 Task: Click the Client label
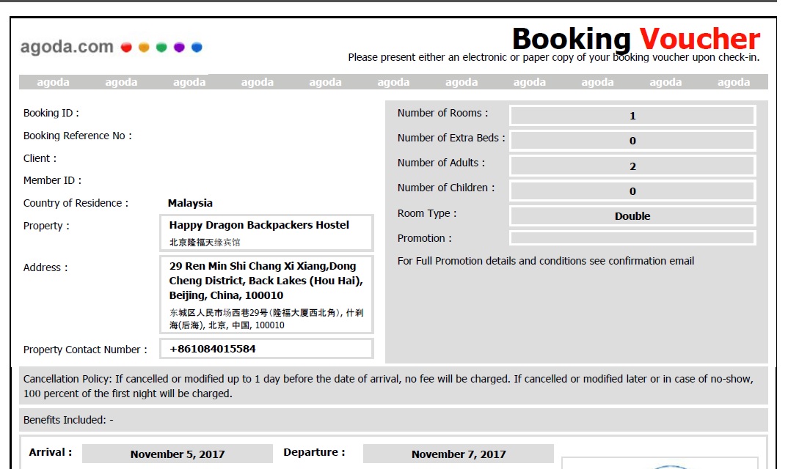pos(40,158)
